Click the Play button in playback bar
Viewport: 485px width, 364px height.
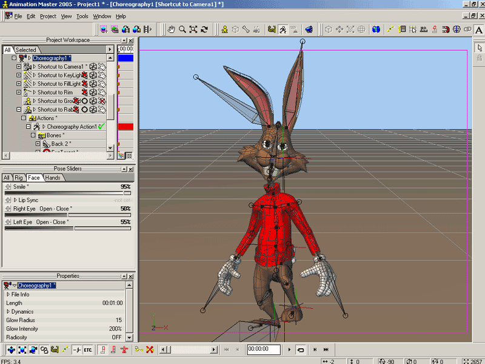click(x=290, y=350)
